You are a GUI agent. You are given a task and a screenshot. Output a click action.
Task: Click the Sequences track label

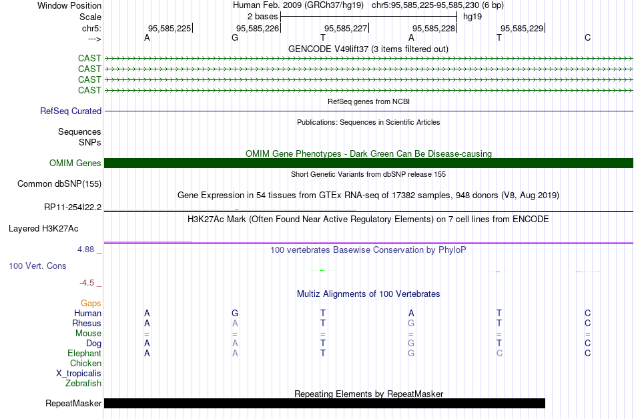click(x=79, y=131)
